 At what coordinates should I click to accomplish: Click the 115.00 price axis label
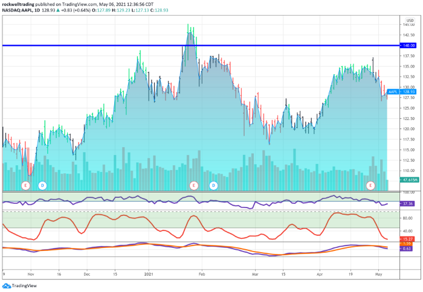click(408, 150)
